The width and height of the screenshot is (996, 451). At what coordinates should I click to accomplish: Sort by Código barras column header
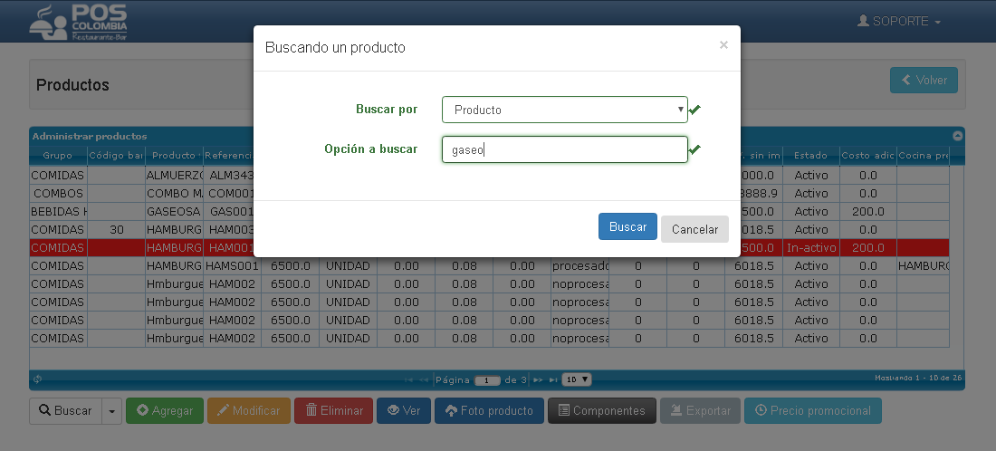pyautogui.click(x=116, y=156)
